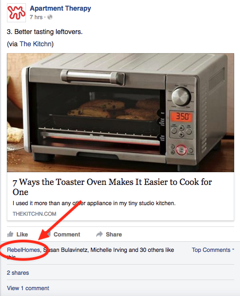The width and height of the screenshot is (240, 296).
Task: Click the Like button text
Action: [x=22, y=234]
